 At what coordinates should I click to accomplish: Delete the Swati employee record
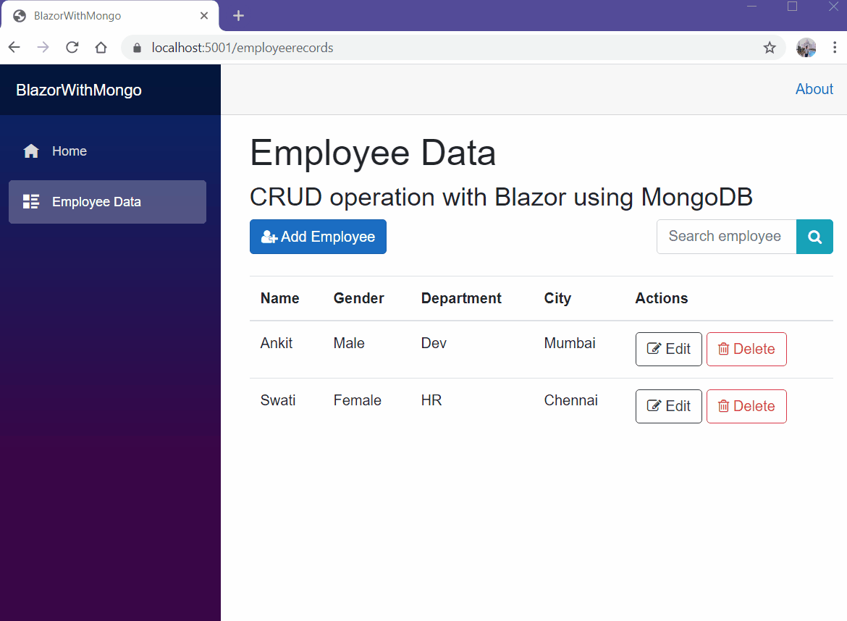coord(746,407)
